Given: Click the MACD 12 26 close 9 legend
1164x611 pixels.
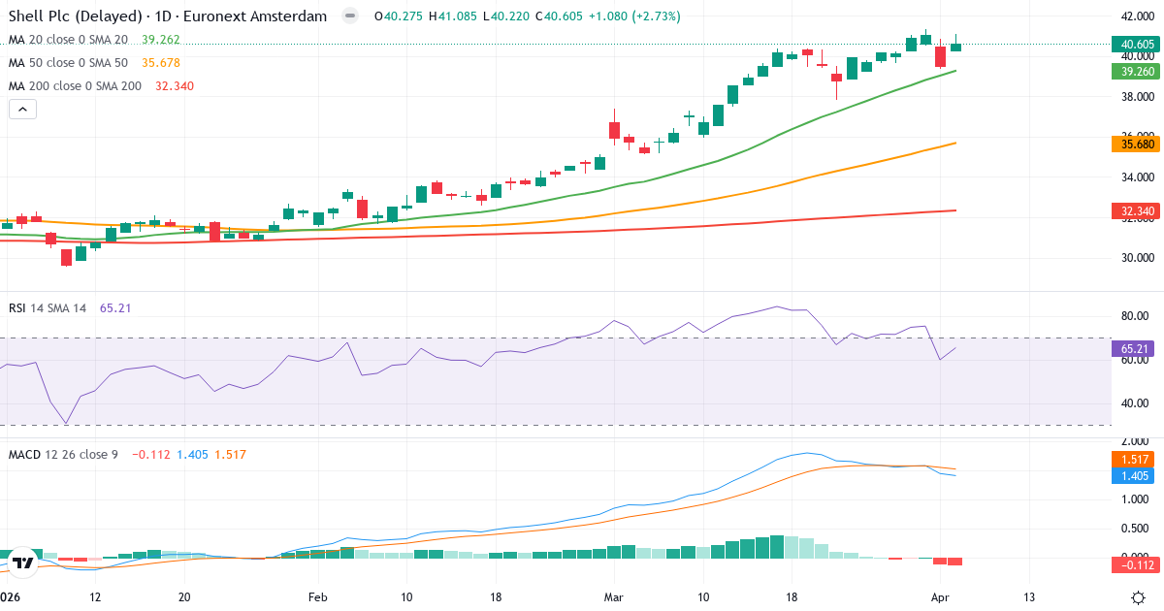Looking at the screenshot, I should 63,454.
